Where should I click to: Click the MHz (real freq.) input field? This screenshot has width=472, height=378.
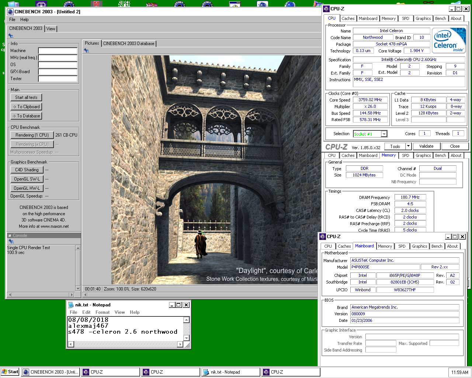pyautogui.click(x=58, y=58)
